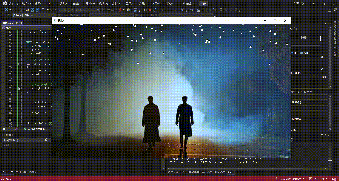Open the Git(G) menu
Image resolution: width=339 pixels, height=181 pixels.
tap(52, 3)
